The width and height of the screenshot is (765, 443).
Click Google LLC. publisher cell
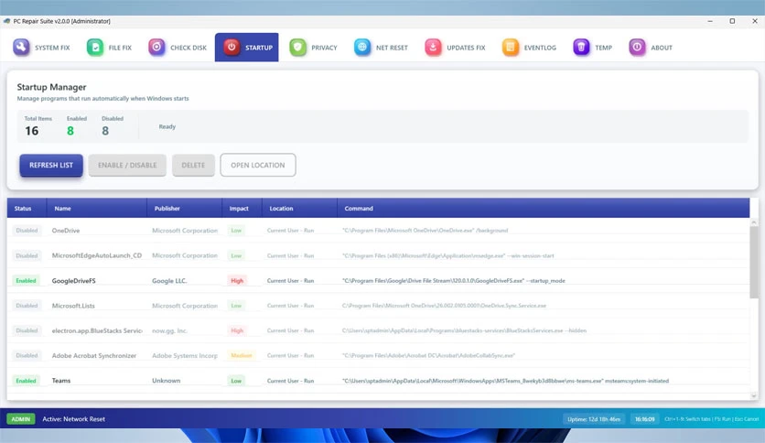tap(169, 280)
